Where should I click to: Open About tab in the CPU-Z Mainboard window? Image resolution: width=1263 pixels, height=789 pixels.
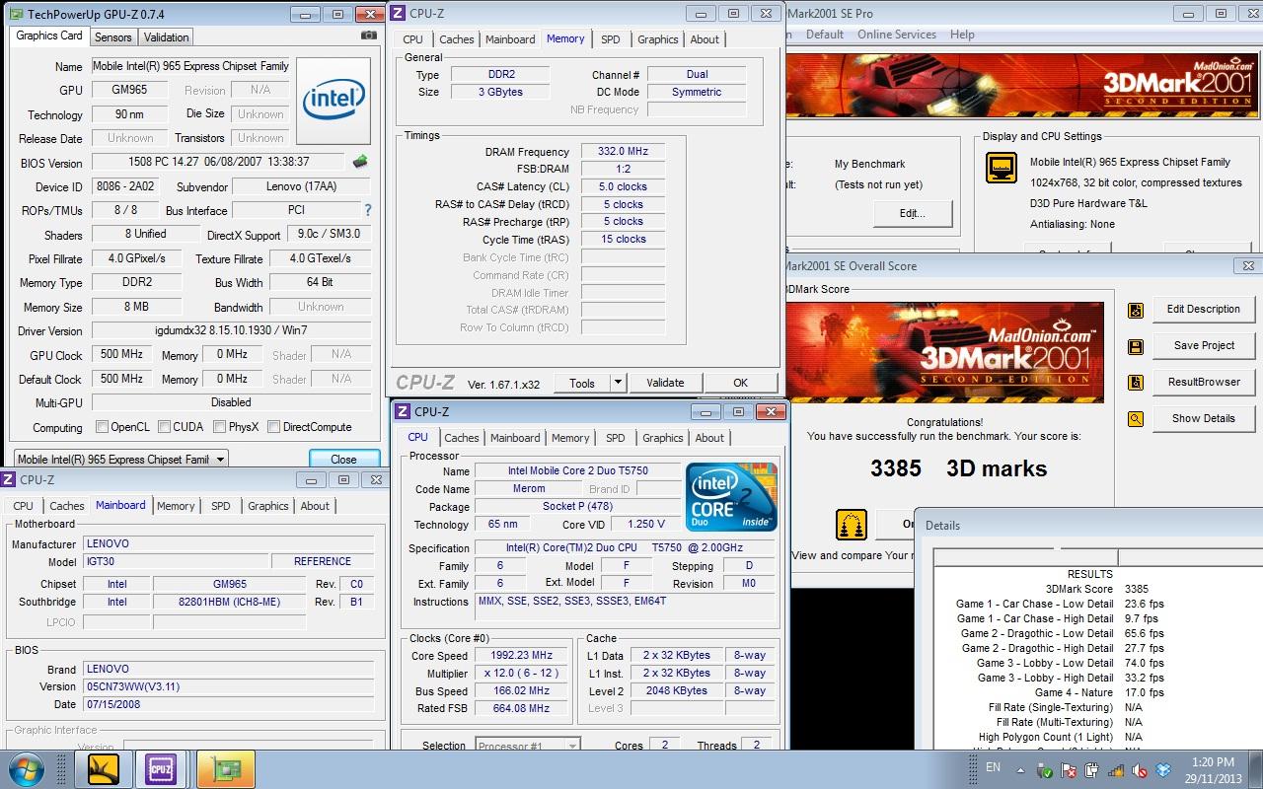[x=315, y=506]
